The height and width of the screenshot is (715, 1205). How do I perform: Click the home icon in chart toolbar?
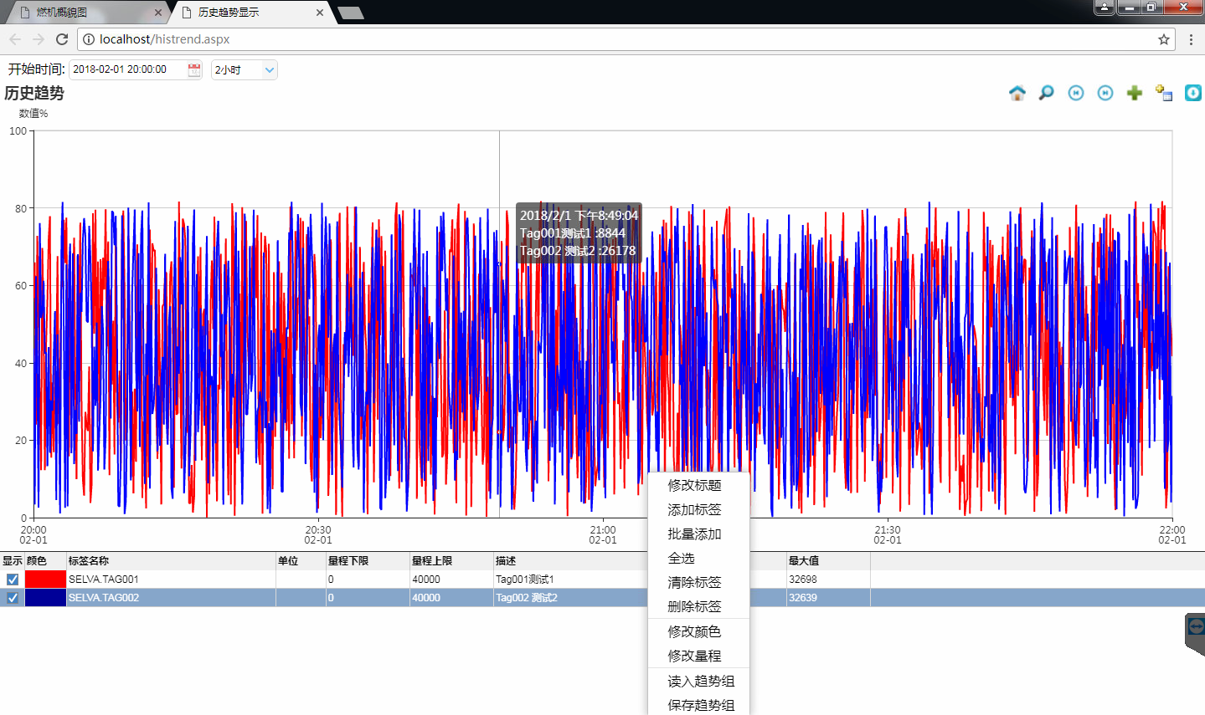coord(1017,93)
